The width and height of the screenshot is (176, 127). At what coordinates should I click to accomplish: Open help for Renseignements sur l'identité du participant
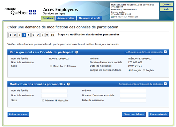pos(77,52)
